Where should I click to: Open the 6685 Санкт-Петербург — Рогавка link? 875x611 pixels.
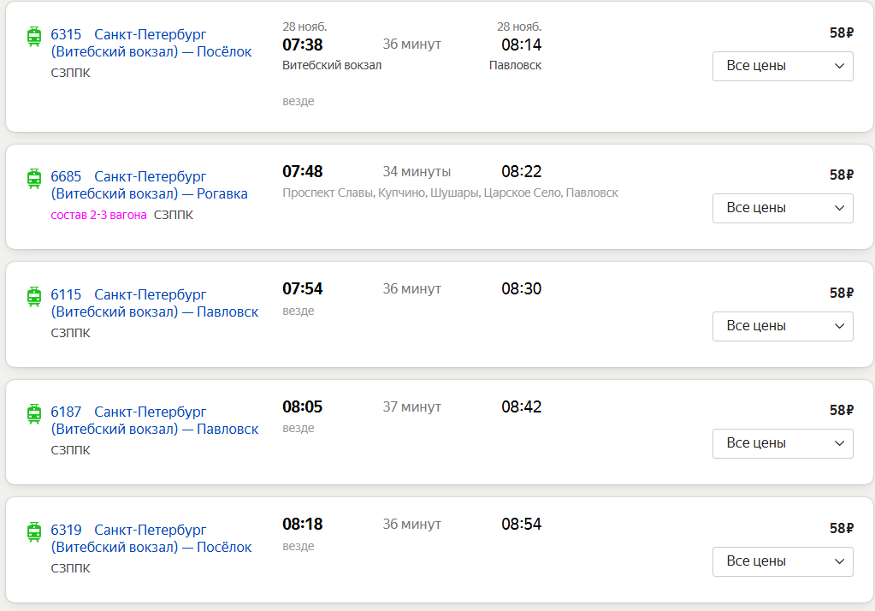click(x=150, y=186)
